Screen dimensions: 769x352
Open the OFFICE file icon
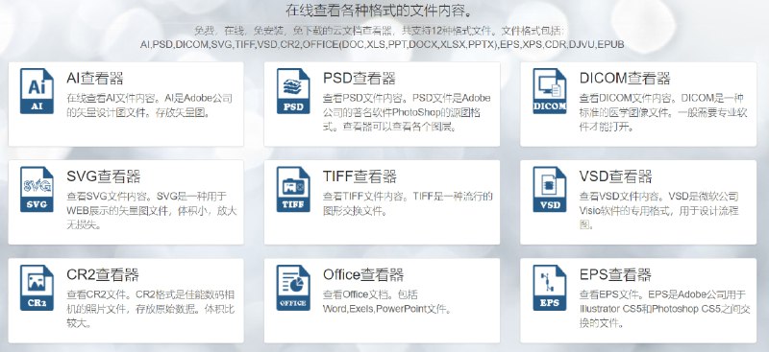[293, 288]
